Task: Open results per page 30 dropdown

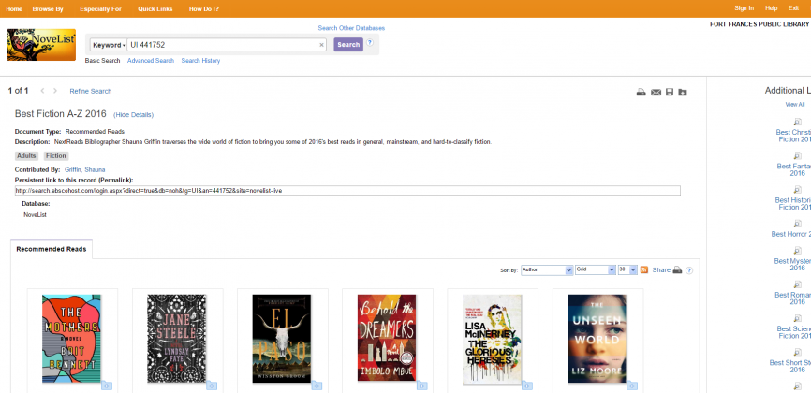Action: [x=627, y=269]
